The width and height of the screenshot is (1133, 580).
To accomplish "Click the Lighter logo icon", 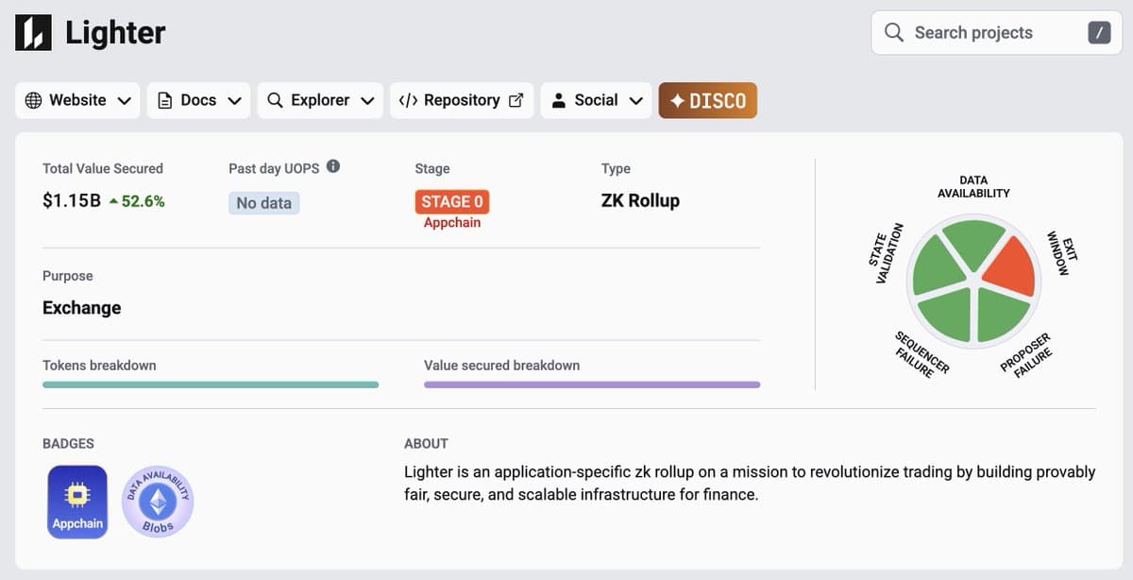I will point(31,31).
